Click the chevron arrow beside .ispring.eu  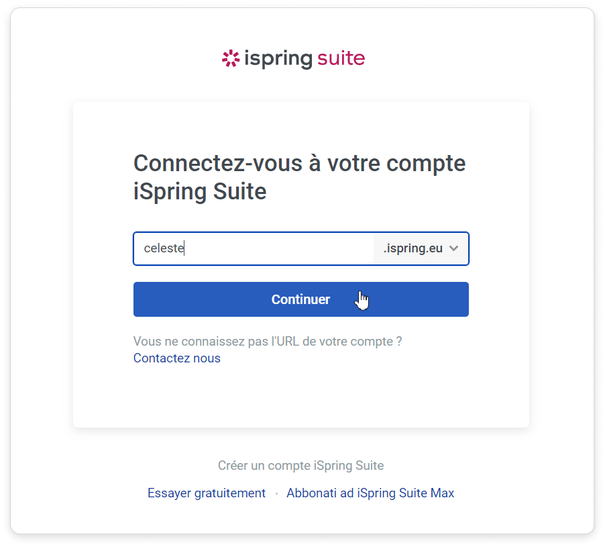454,248
